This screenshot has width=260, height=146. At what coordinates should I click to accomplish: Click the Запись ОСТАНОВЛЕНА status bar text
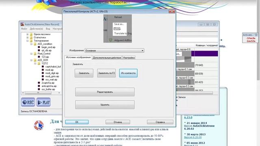tap(34, 112)
